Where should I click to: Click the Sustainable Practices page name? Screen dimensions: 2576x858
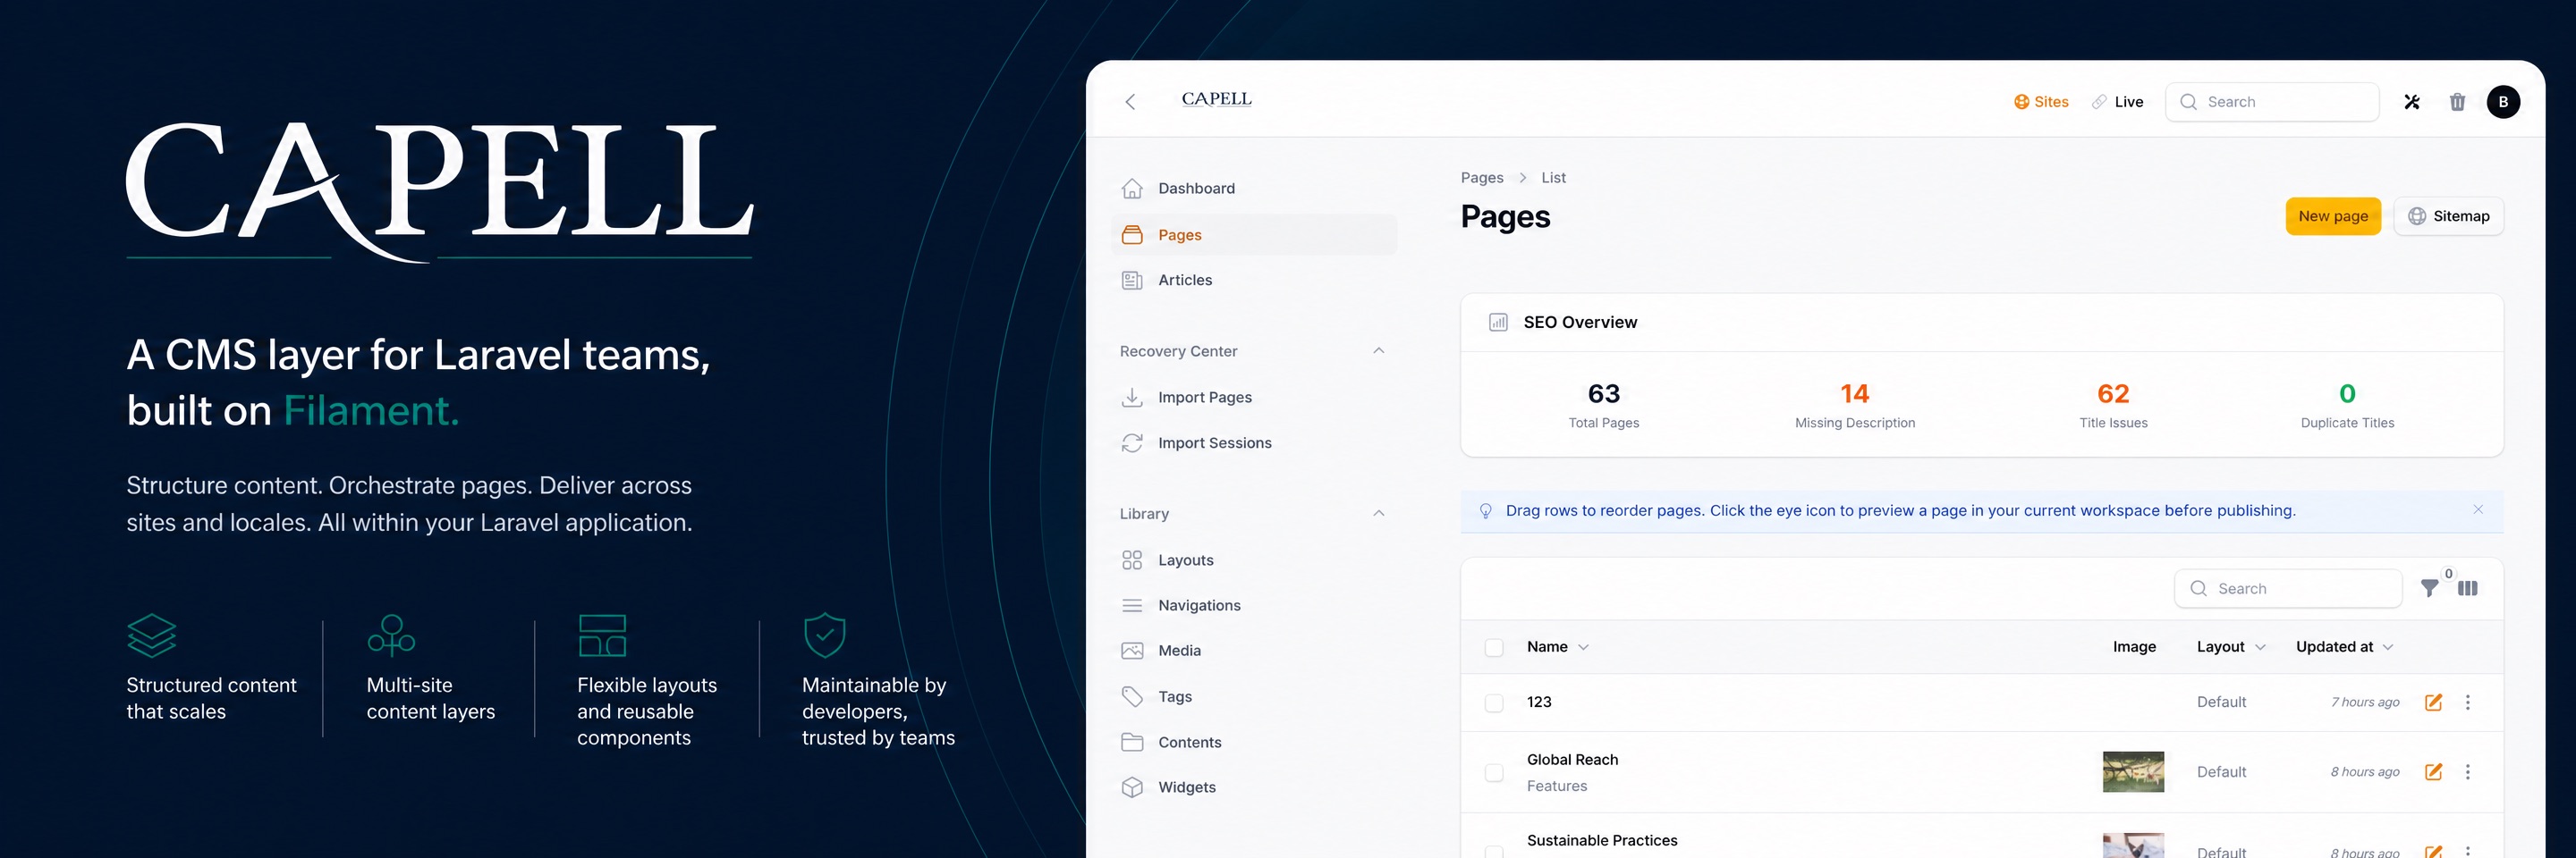[x=1602, y=840]
